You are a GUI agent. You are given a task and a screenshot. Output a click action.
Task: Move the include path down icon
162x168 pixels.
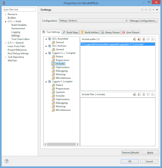[x=153, y=39]
